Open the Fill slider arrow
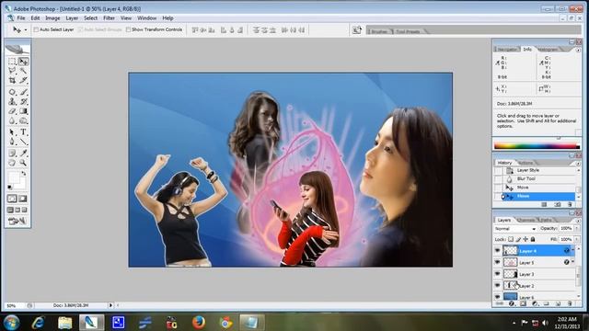This screenshot has height=331, width=589. click(x=577, y=239)
